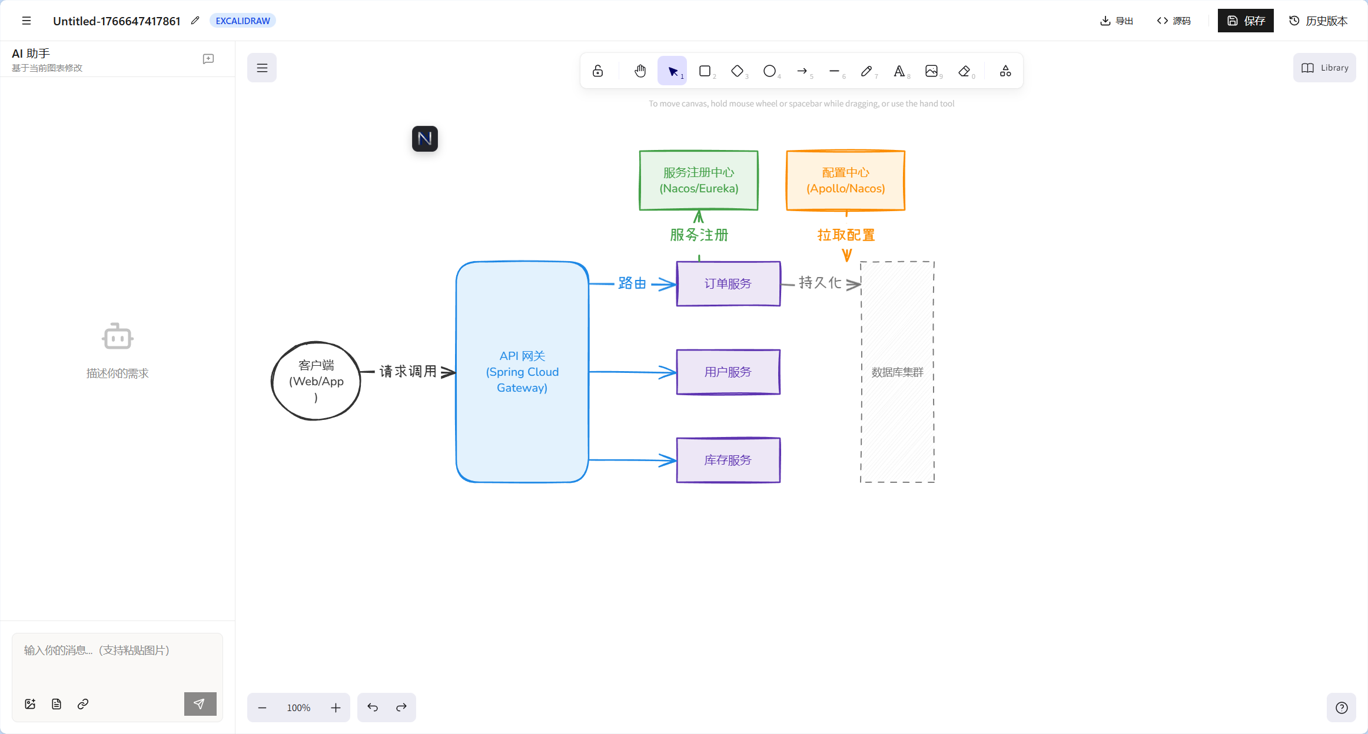Image resolution: width=1368 pixels, height=734 pixels.
Task: Open the canvas hamburger menu
Action: pos(262,68)
